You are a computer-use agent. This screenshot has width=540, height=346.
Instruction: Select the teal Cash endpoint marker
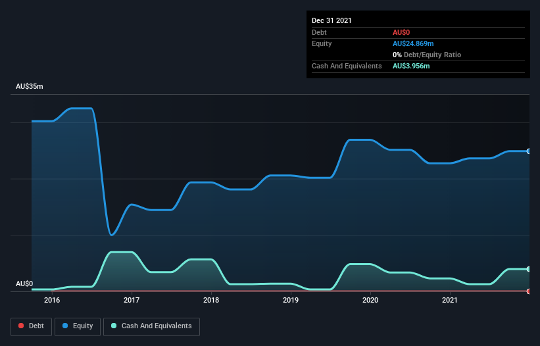529,269
